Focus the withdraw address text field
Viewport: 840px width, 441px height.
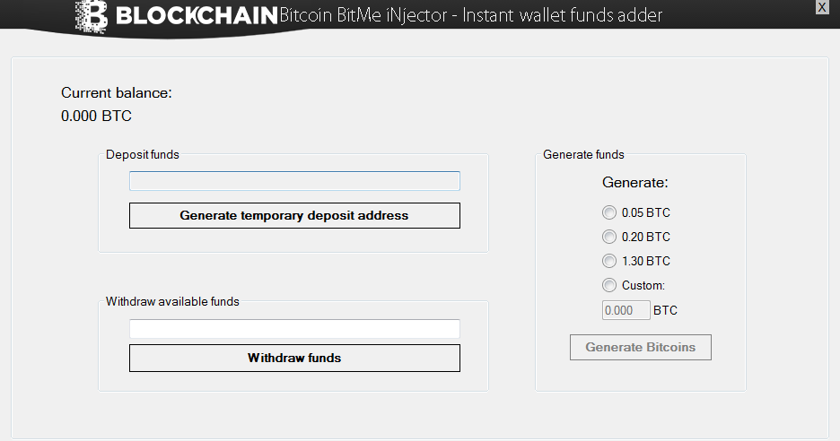tap(294, 329)
